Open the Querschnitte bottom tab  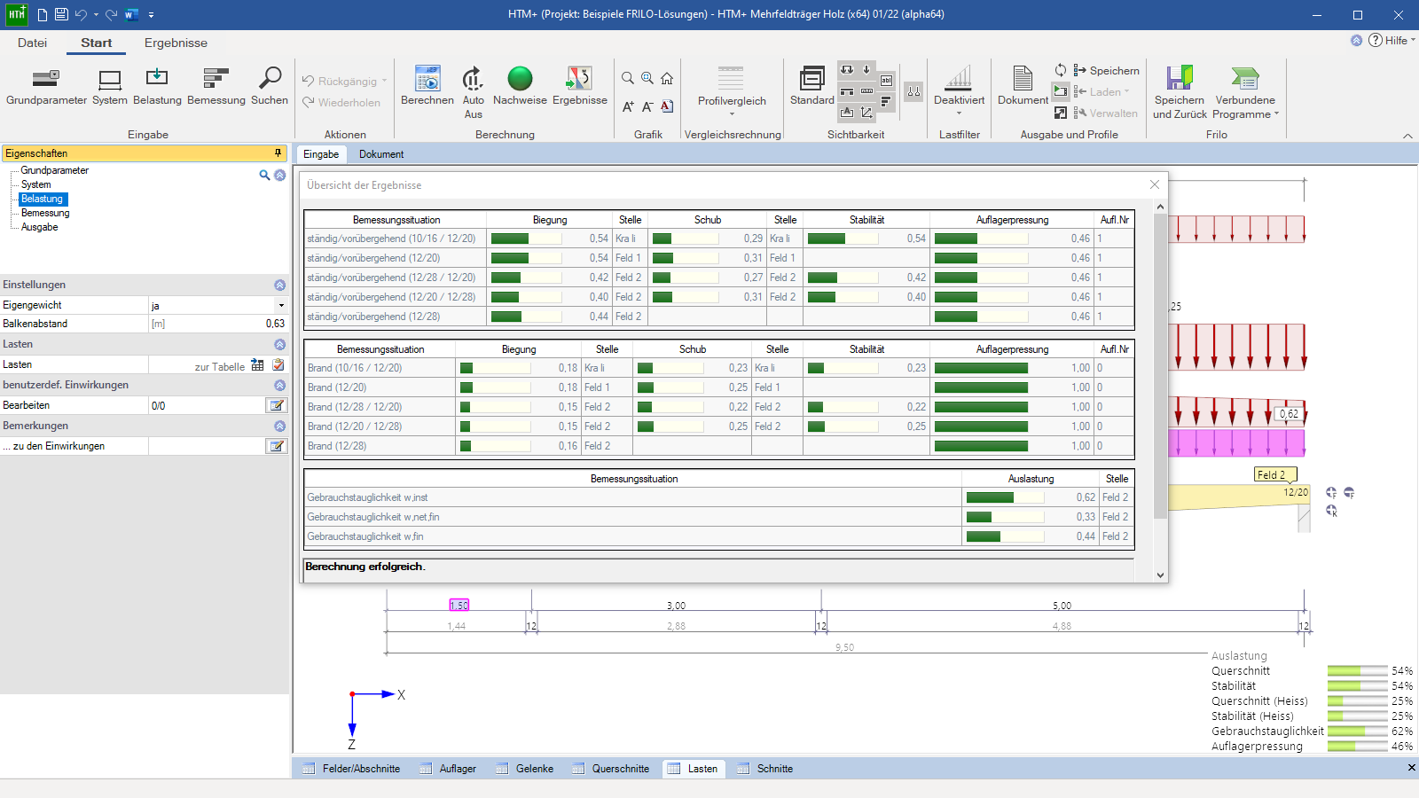point(611,769)
